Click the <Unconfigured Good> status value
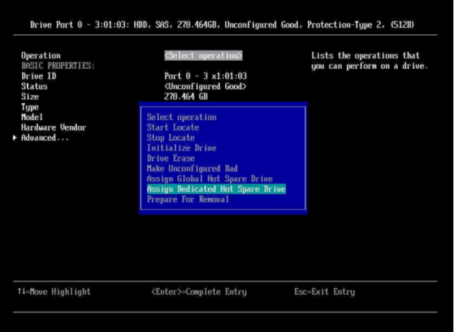This screenshot has height=332, width=454. [x=205, y=86]
